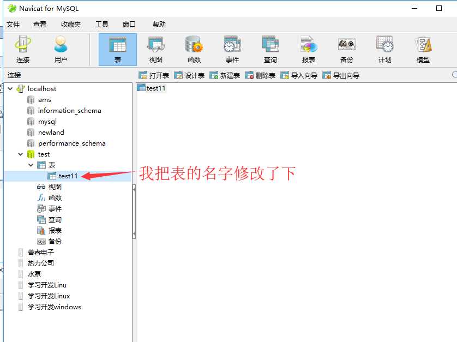This screenshot has height=342, width=457.
Task: Click the 导入向导 (Import Wizard) button
Action: click(299, 75)
